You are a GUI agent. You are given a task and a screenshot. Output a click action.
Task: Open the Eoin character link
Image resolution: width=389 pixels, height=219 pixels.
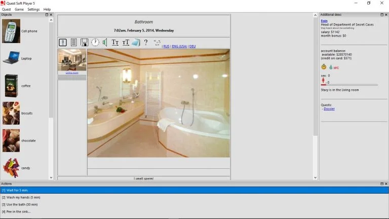(324, 21)
